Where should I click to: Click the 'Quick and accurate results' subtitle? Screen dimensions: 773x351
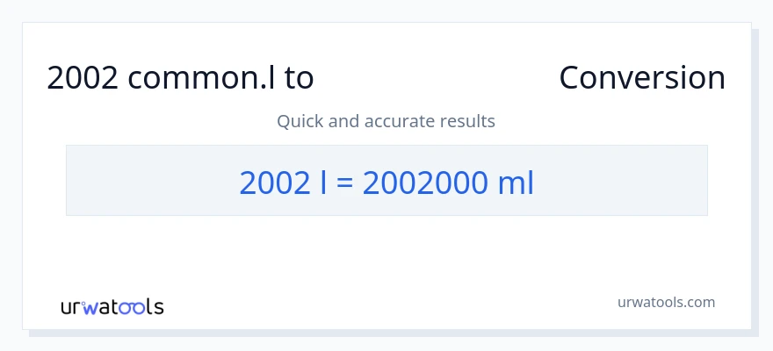[386, 121]
